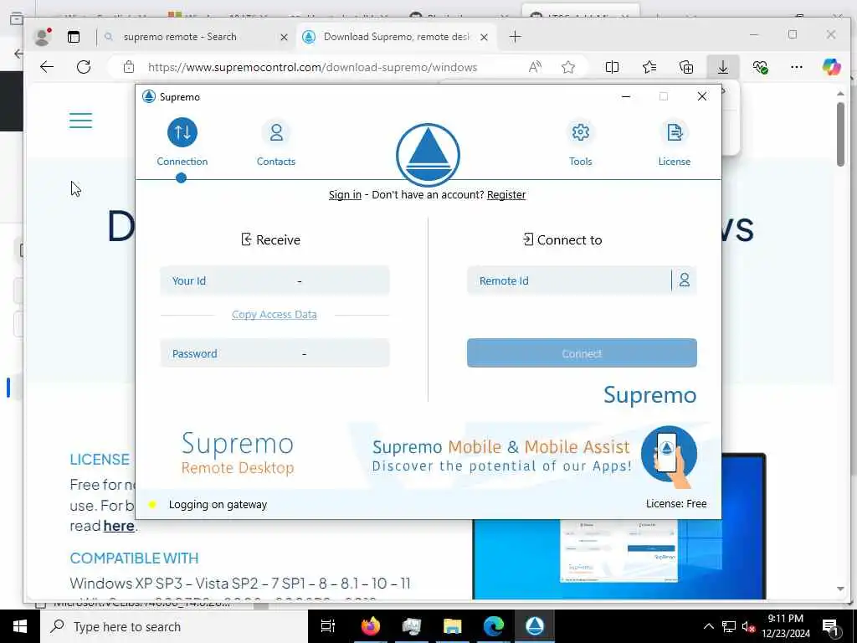857x643 pixels.
Task: Open Browser essentials heart icon in Edge
Action: coord(760,67)
